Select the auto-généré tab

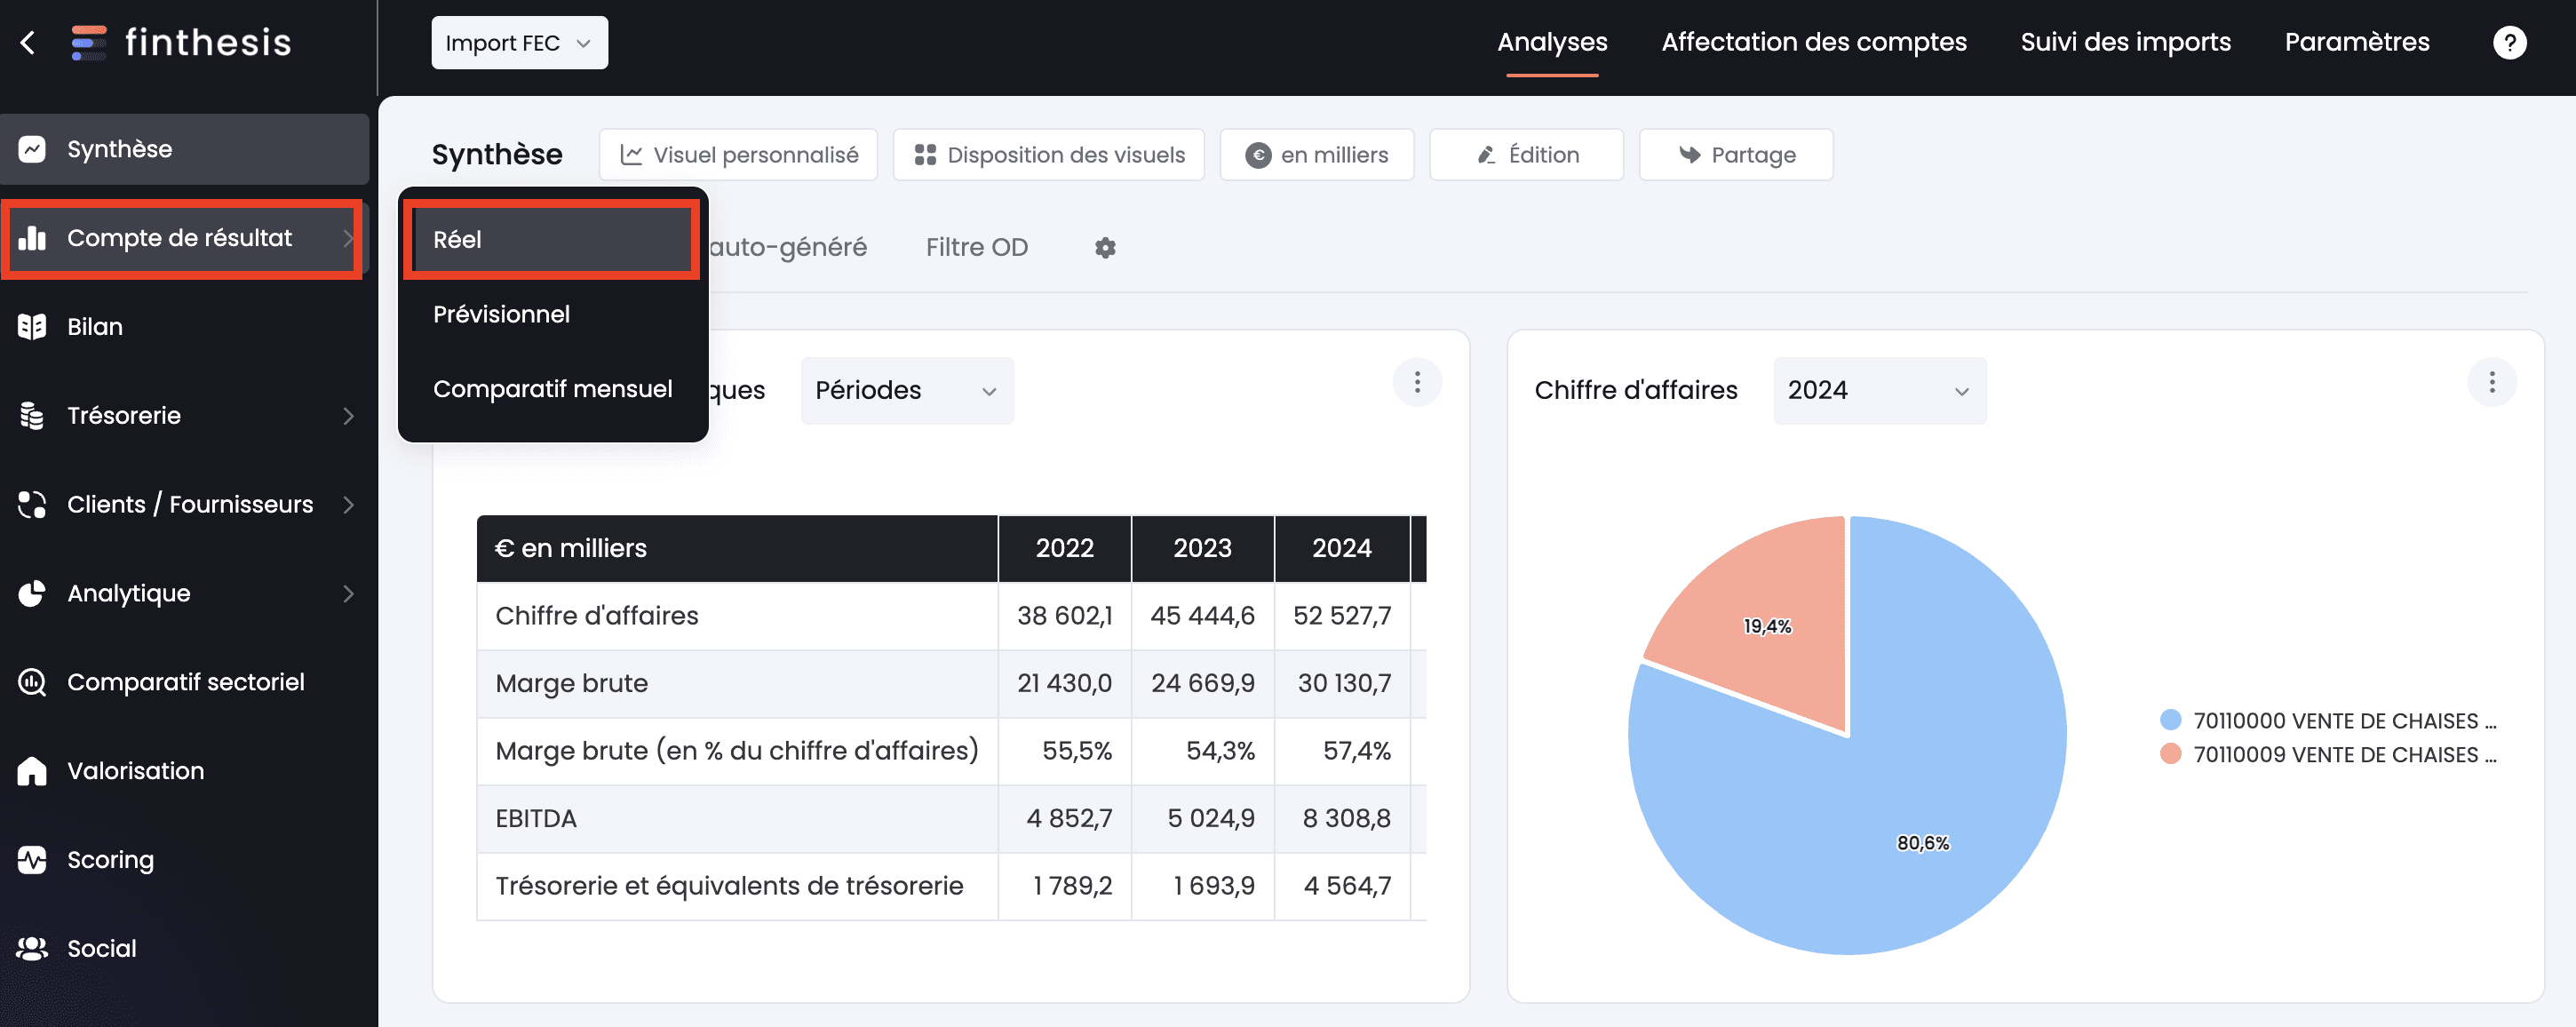[788, 248]
